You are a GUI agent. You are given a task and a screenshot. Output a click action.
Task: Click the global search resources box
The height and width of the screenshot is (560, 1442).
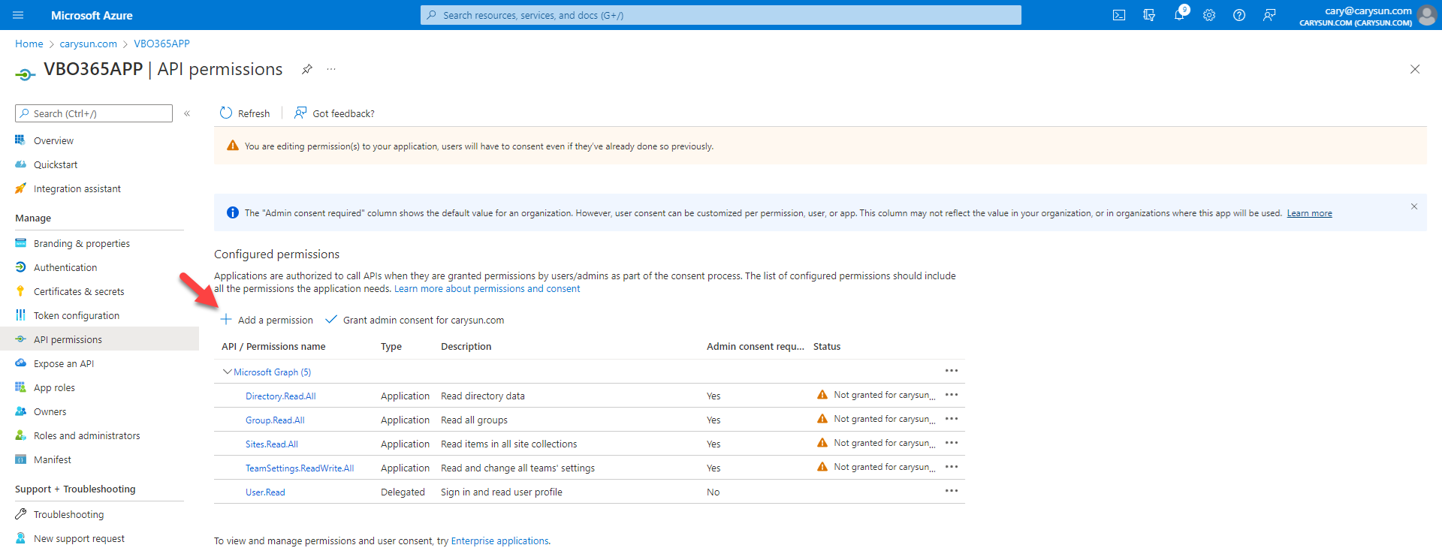point(721,15)
